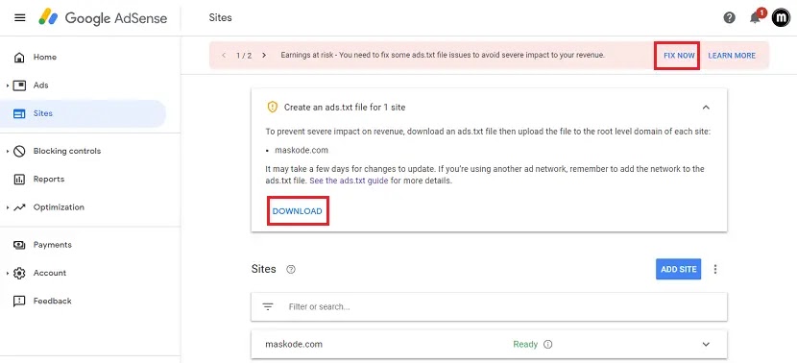
Task: Click the filter icon in search bar
Action: click(x=268, y=306)
